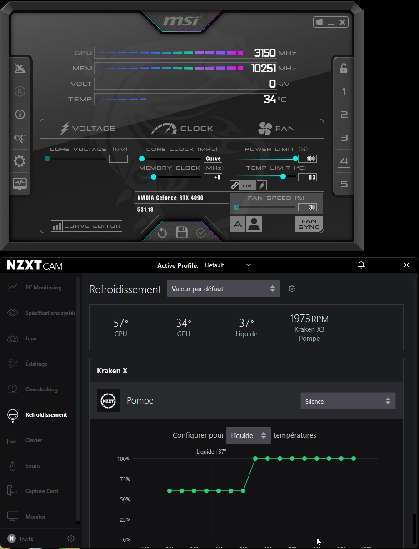The image size is (419, 549).
Task: Toggle Fan Sync
Action: tap(309, 224)
